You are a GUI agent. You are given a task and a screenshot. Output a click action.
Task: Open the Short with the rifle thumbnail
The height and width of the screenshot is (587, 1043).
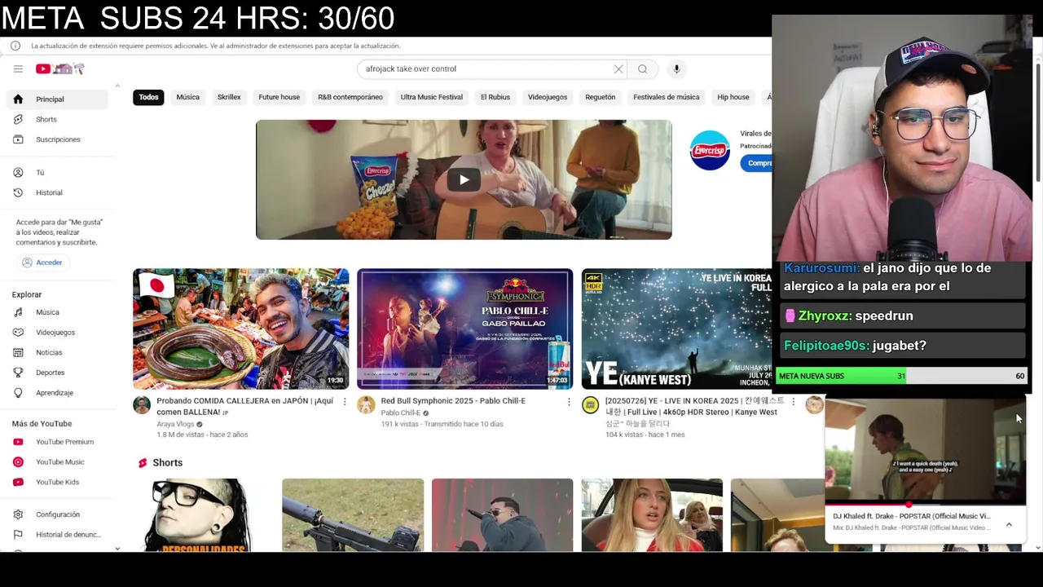pyautogui.click(x=353, y=515)
